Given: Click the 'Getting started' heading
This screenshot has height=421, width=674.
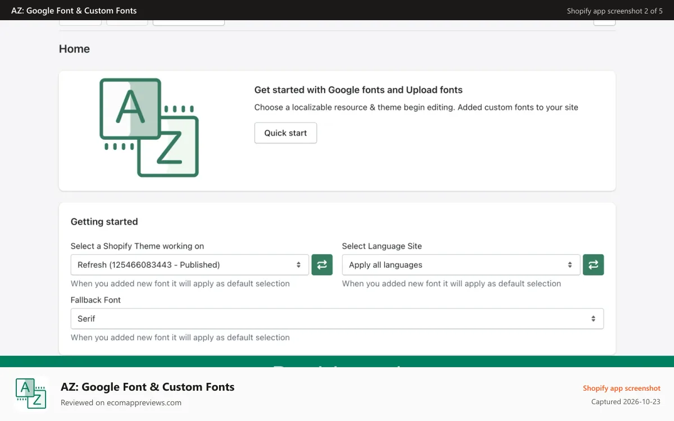Looking at the screenshot, I should coord(104,222).
